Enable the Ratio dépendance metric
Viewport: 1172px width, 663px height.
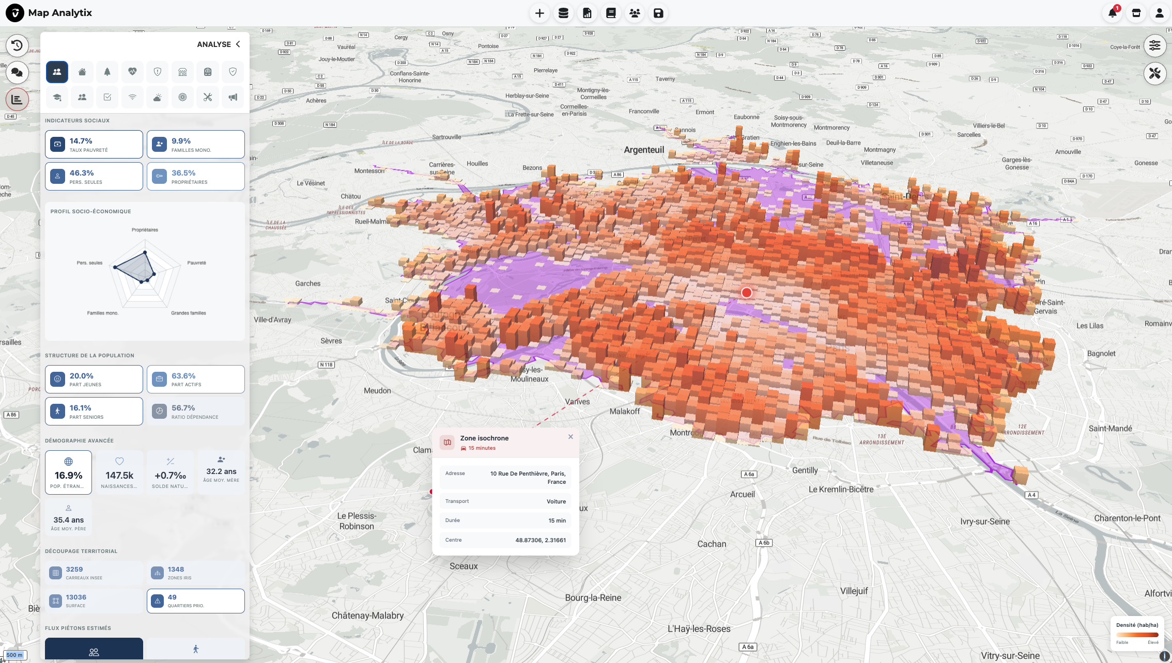coord(195,411)
